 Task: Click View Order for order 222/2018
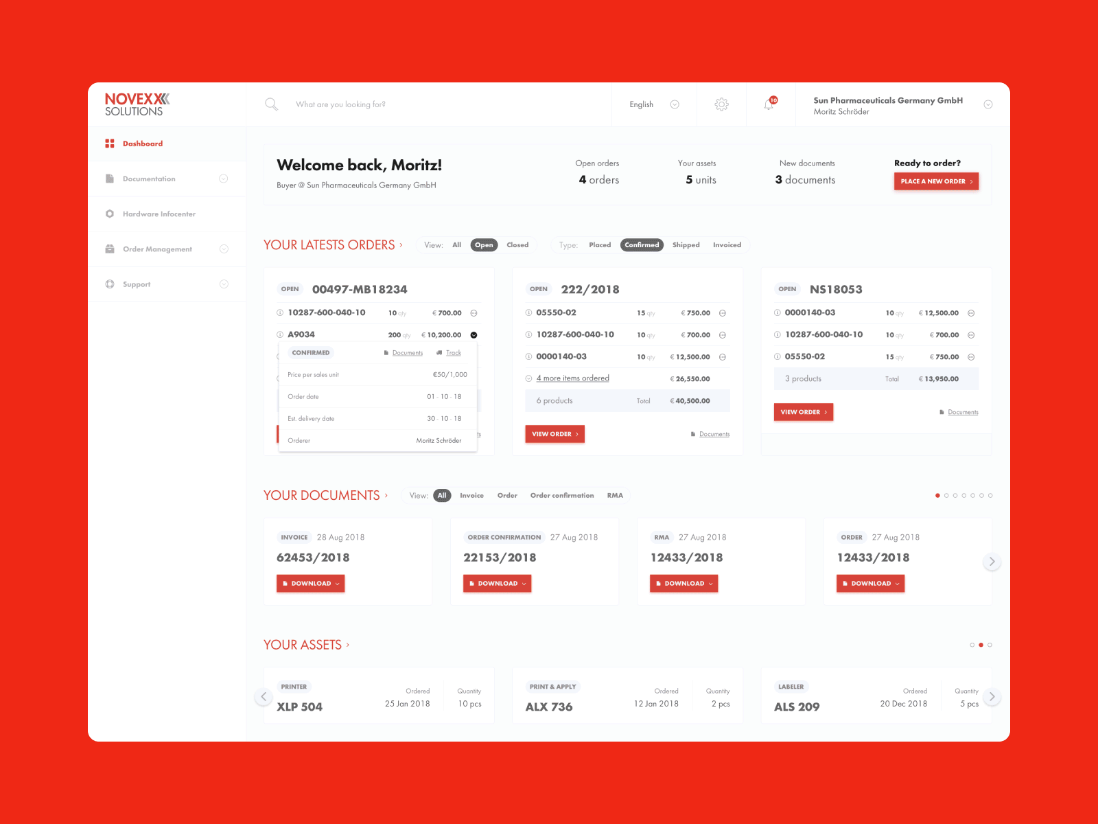(x=554, y=434)
